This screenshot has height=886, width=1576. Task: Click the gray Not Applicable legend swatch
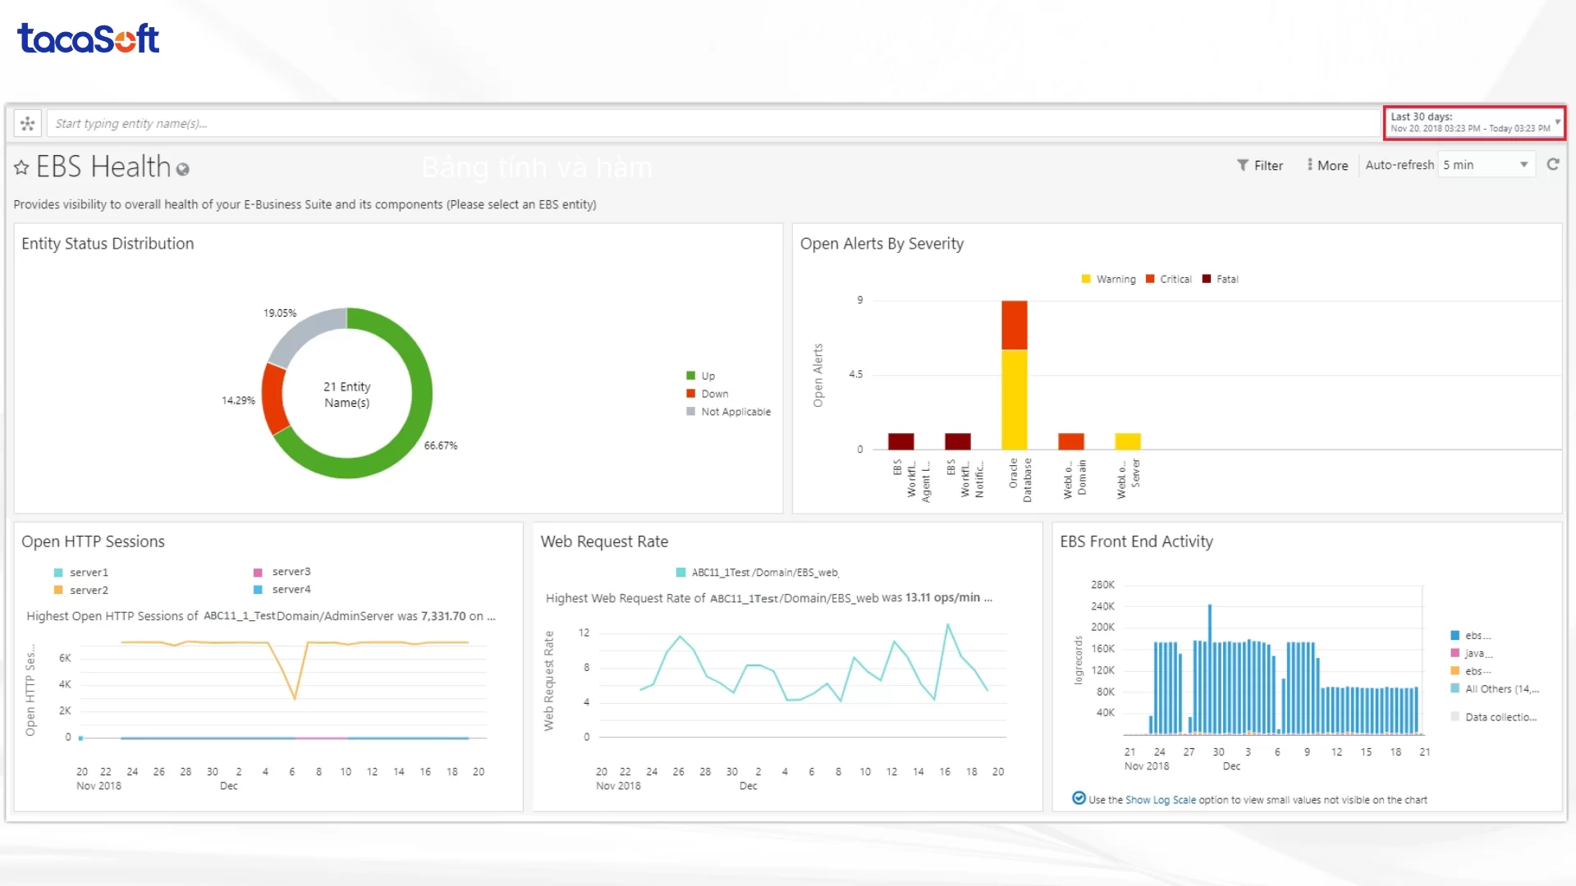[x=691, y=412]
